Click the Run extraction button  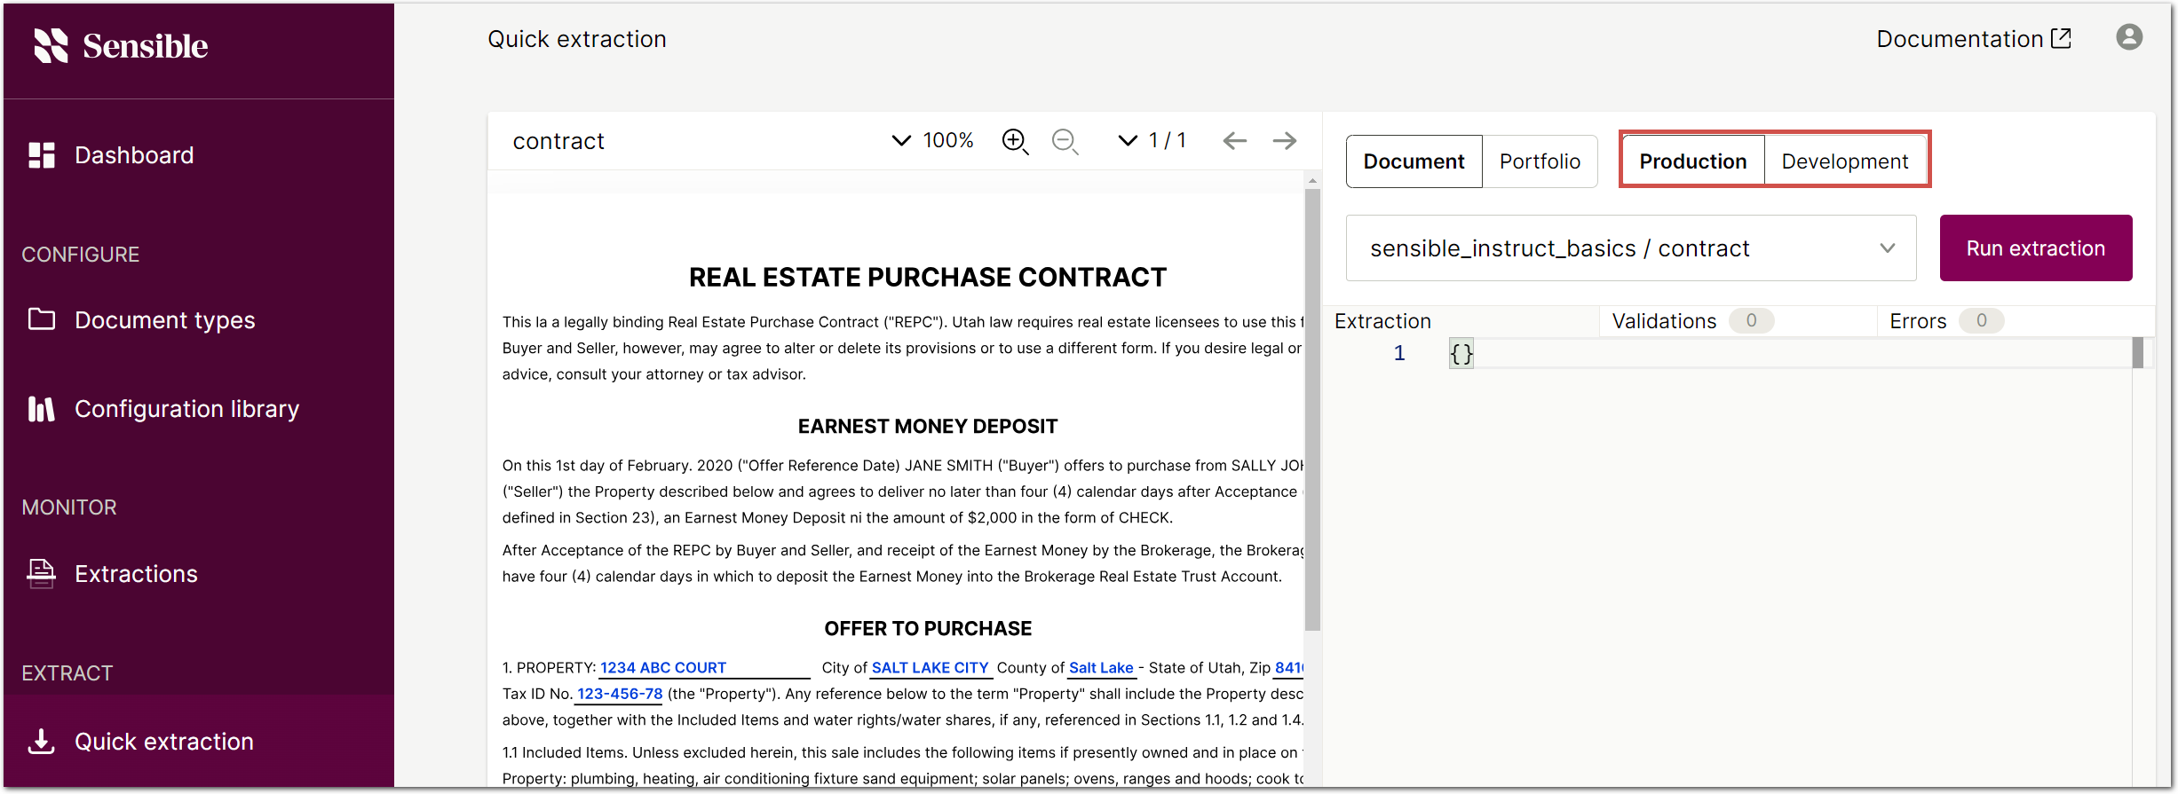2035,248
